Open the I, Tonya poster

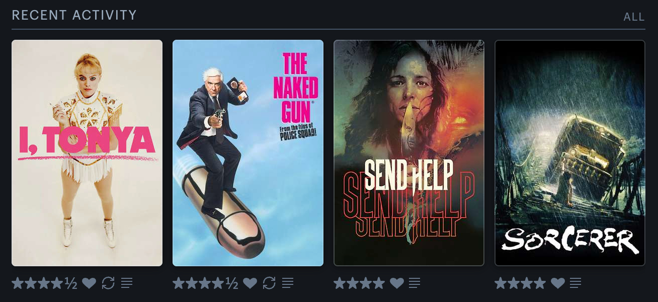tap(87, 153)
